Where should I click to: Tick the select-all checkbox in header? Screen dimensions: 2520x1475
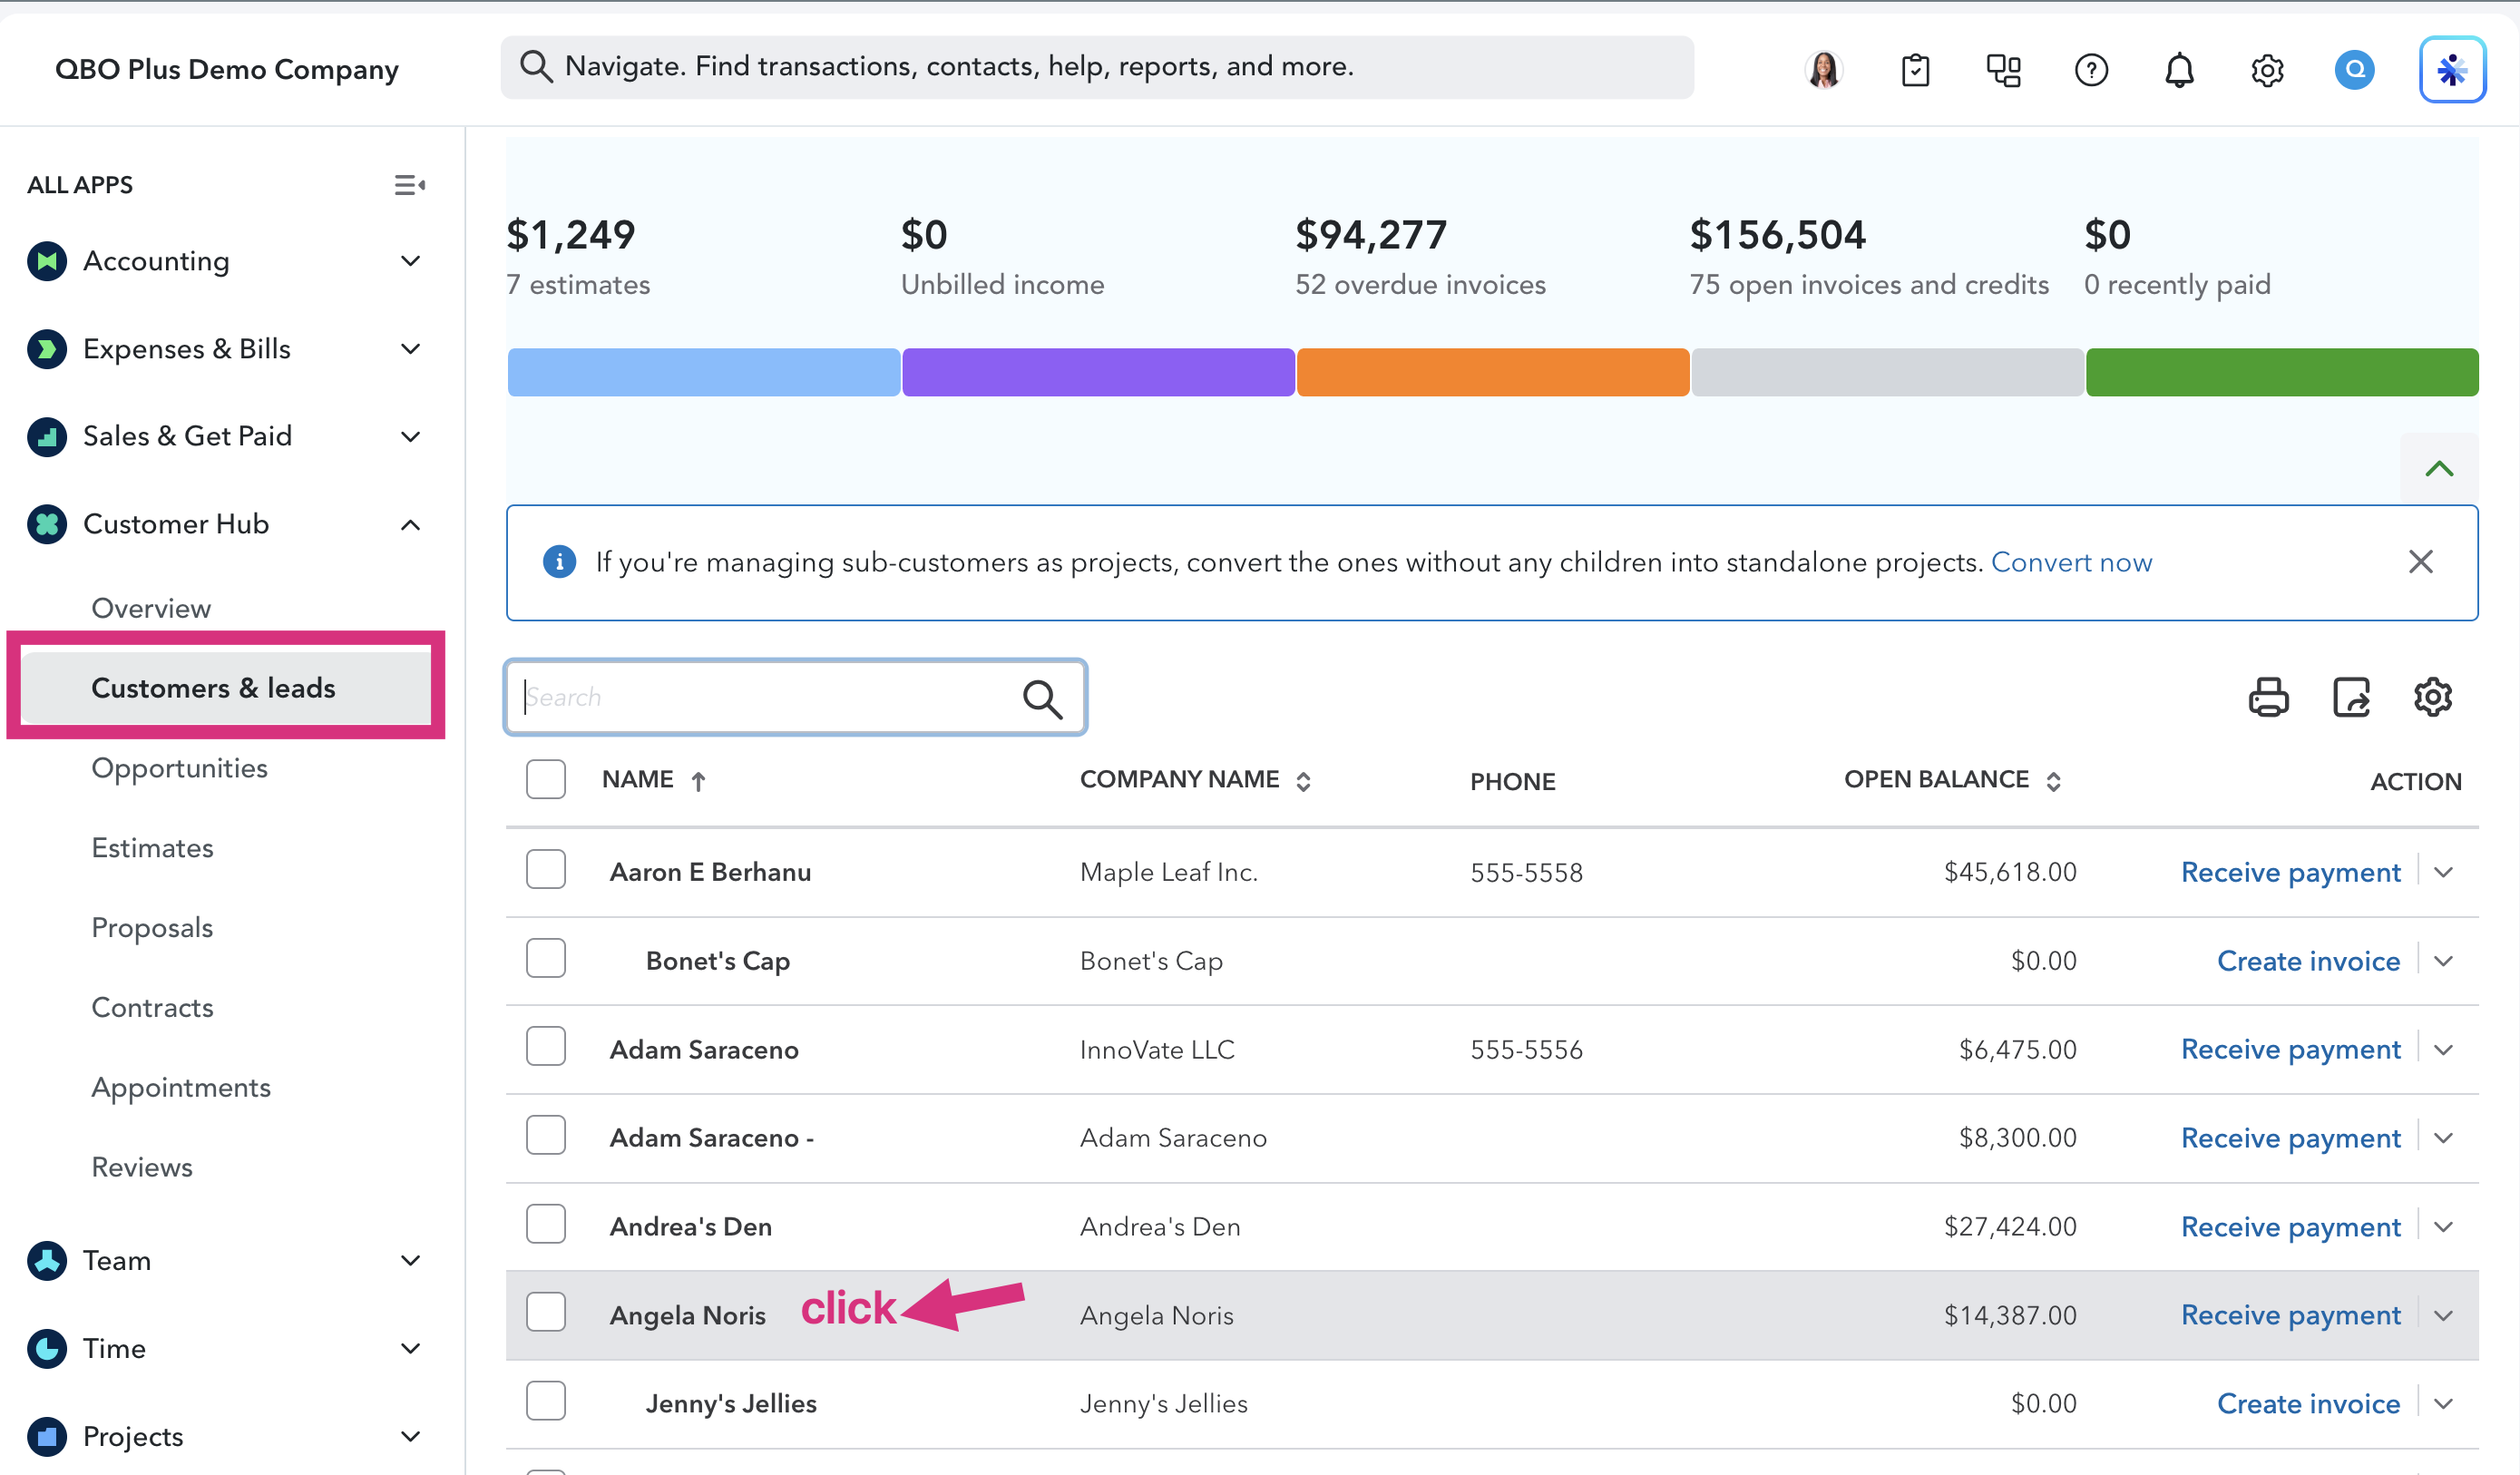coord(546,779)
